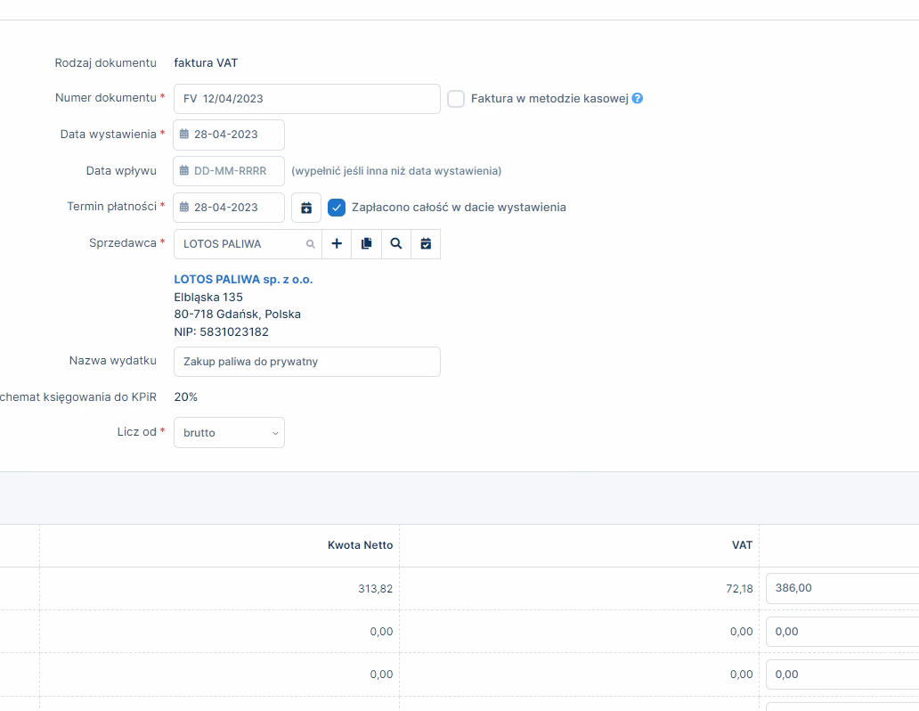Image resolution: width=919 pixels, height=711 pixels.
Task: Click the copy icon next to Sprzedawca field
Action: point(366,243)
